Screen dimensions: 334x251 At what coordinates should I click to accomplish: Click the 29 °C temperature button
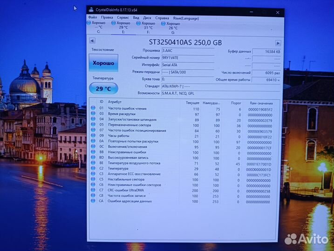tap(103, 88)
